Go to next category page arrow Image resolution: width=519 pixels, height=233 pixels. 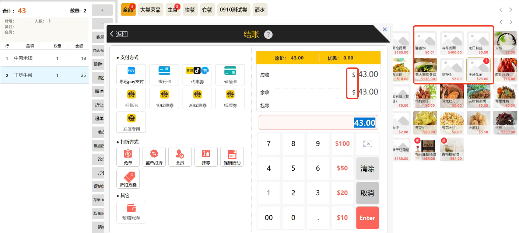pyautogui.click(x=511, y=10)
